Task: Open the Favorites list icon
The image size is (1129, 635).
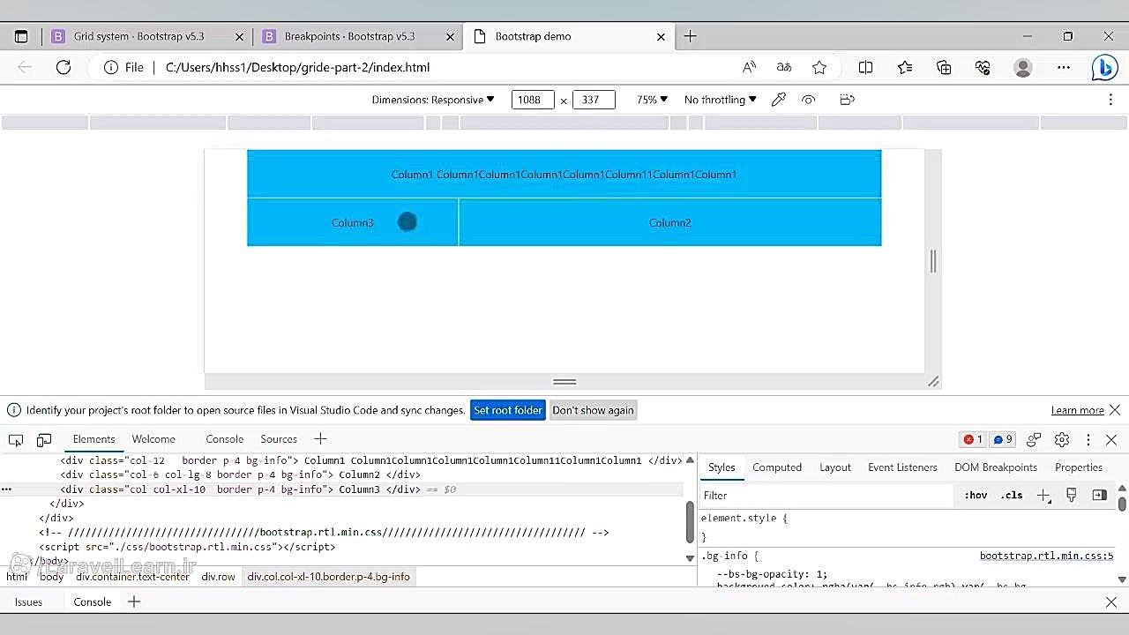Action: [905, 67]
